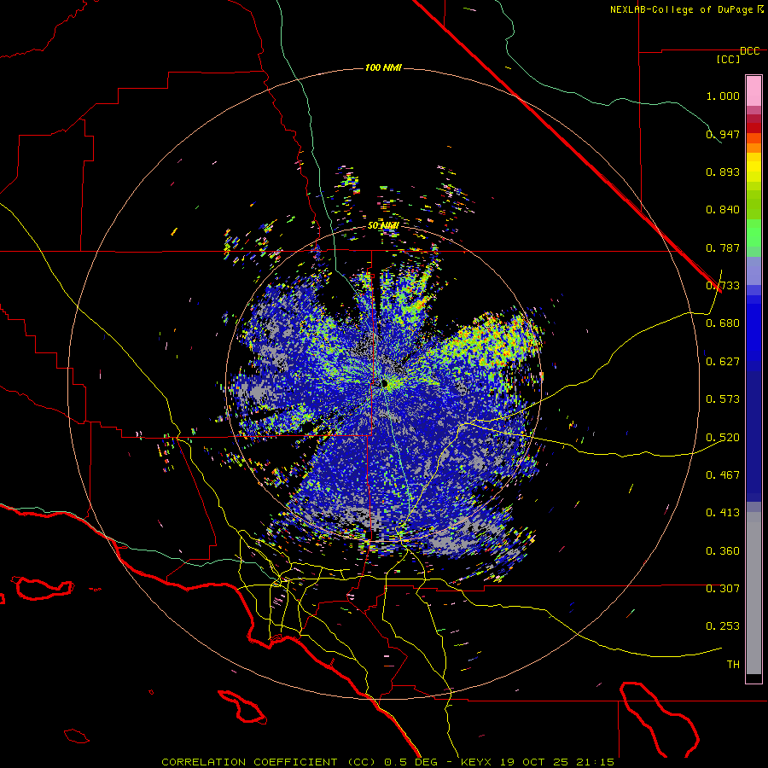Click the 0.627 legend value
Image resolution: width=768 pixels, height=768 pixels.
click(723, 362)
